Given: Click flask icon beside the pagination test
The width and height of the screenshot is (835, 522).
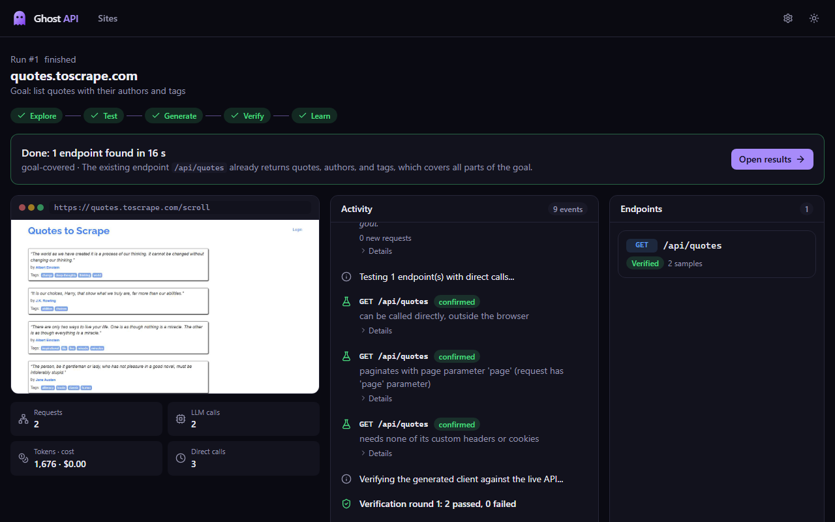Looking at the screenshot, I should 346,356.
